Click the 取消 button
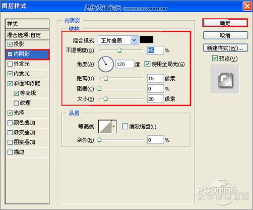This screenshot has height=210, width=253. pos(225,35)
